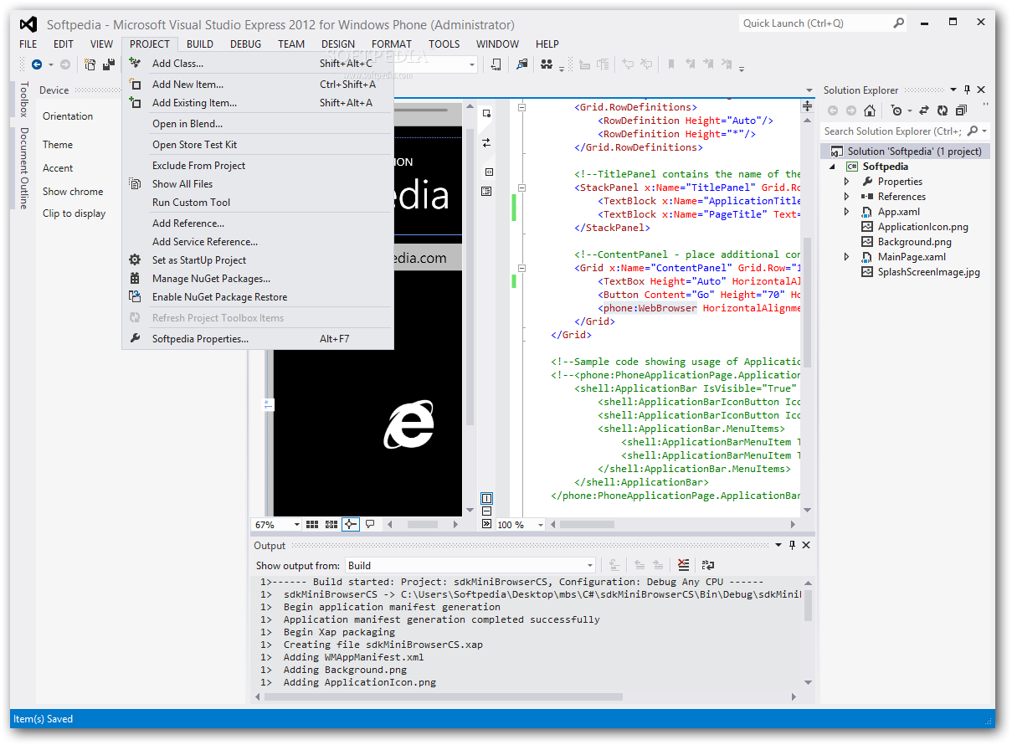
Task: Open the designer zoom 67% dropdown
Action: point(296,525)
